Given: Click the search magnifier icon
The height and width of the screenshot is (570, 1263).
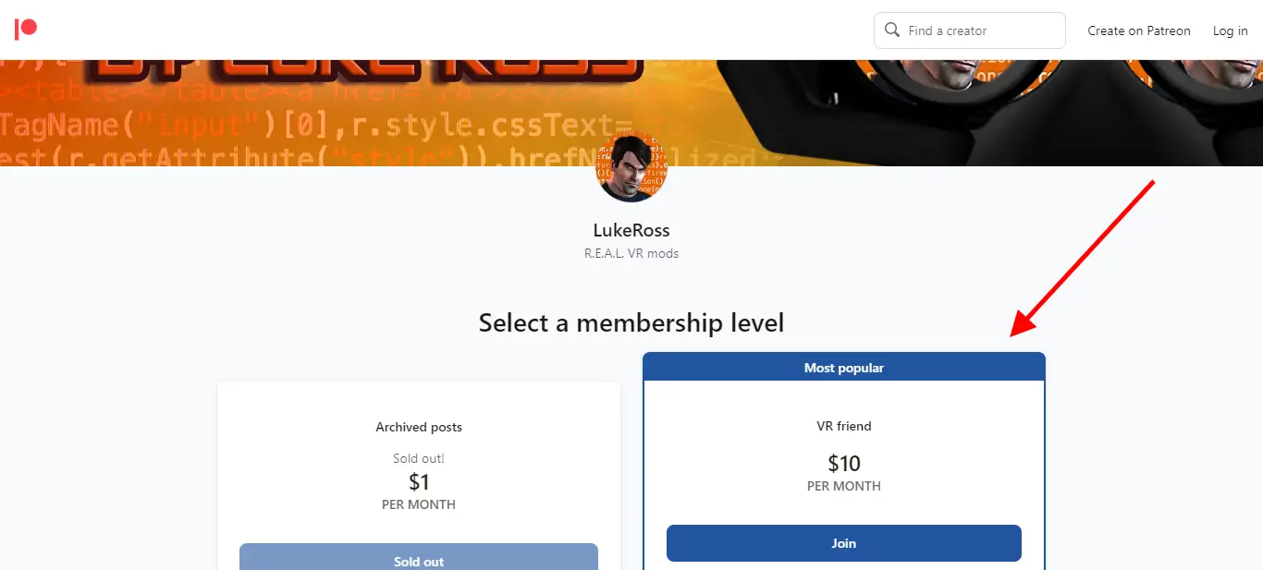Looking at the screenshot, I should (892, 30).
